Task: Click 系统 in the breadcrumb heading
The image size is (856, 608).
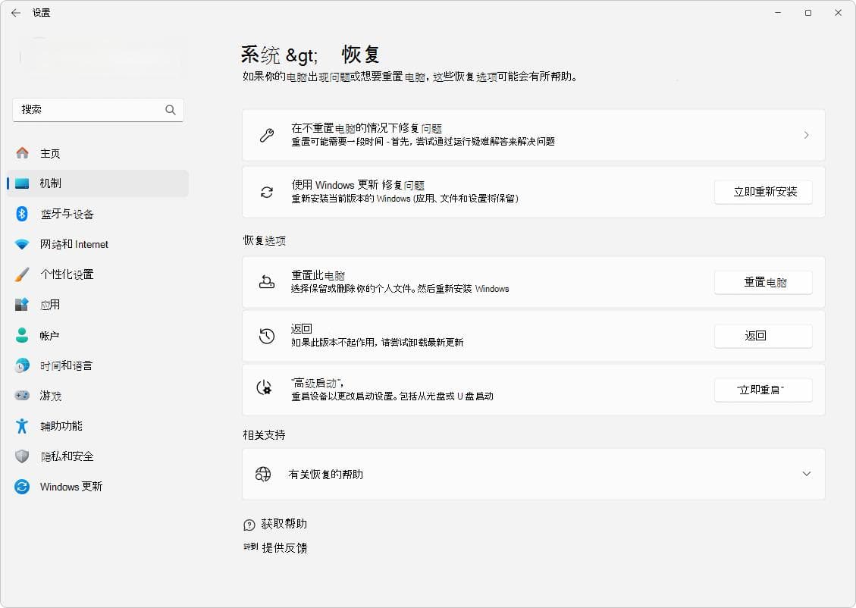Action: (x=260, y=55)
